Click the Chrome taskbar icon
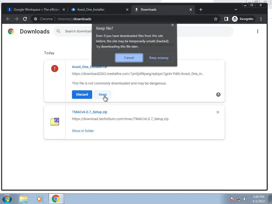 click(56, 199)
